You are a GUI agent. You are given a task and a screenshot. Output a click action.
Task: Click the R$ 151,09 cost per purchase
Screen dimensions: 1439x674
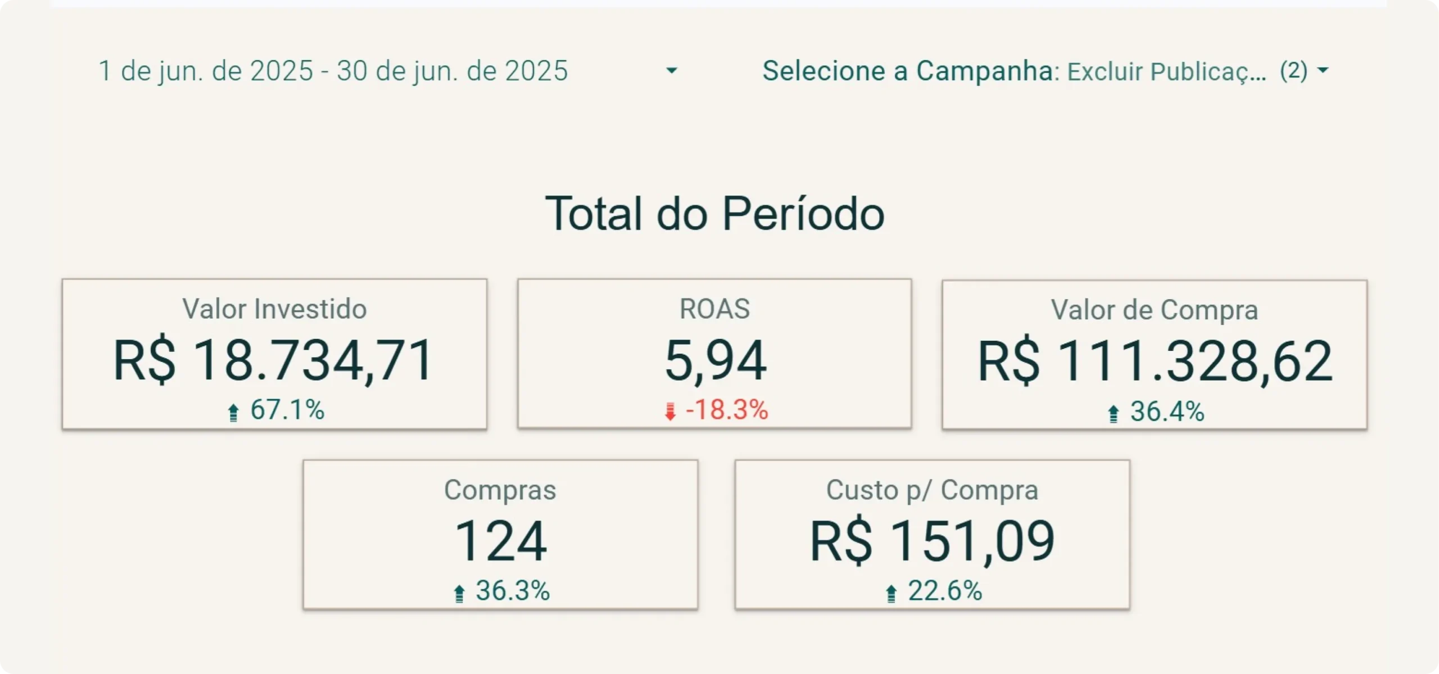pos(932,541)
